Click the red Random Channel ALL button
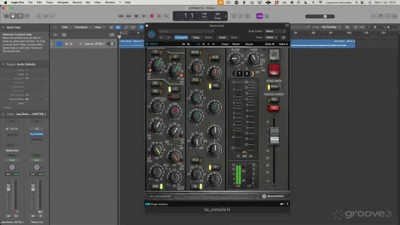The image size is (400, 225). [273, 108]
